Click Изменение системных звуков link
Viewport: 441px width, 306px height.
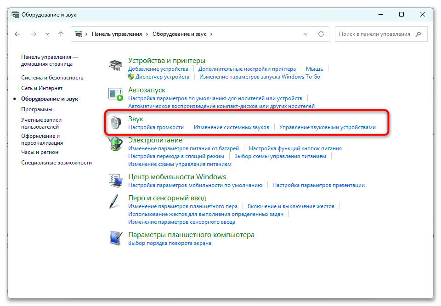click(x=232, y=127)
